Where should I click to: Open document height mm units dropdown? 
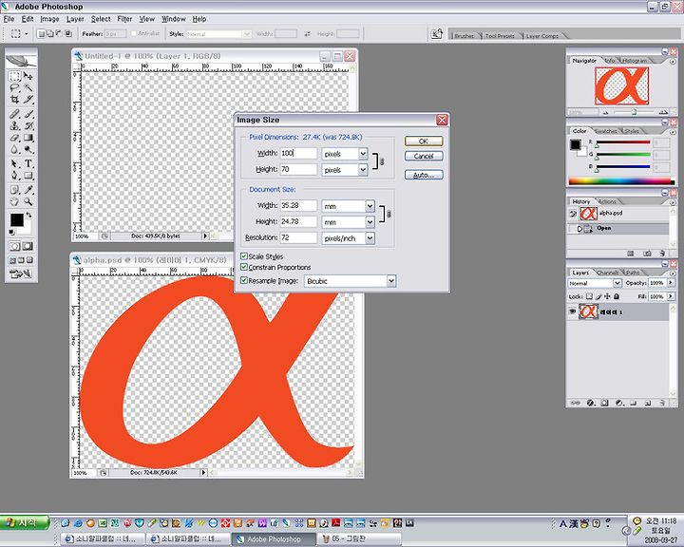(x=370, y=222)
